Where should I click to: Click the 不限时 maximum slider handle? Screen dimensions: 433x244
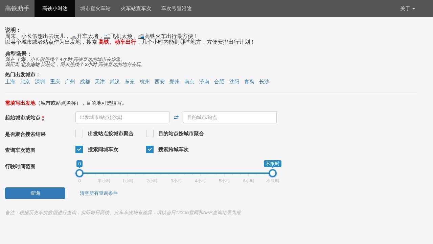273,173
